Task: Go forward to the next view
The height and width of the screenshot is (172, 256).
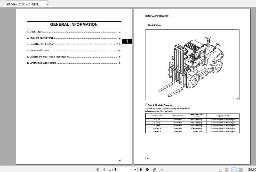Action: [160, 169]
